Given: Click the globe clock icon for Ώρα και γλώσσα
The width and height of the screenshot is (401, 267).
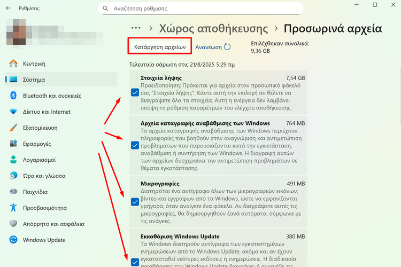Looking at the screenshot, I should [13, 176].
